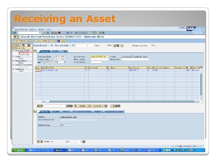
Task: Open the command field history dropdown
Action: coord(40,33)
